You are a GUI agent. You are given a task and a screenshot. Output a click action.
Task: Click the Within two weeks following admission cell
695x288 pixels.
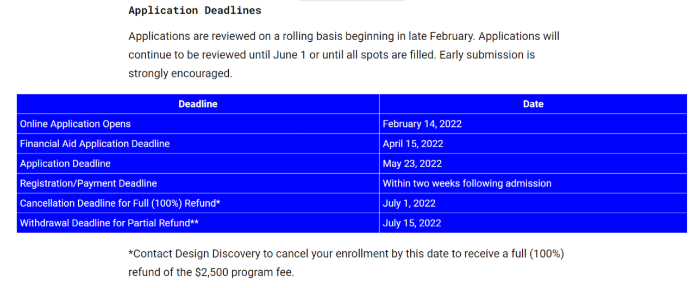tap(467, 183)
